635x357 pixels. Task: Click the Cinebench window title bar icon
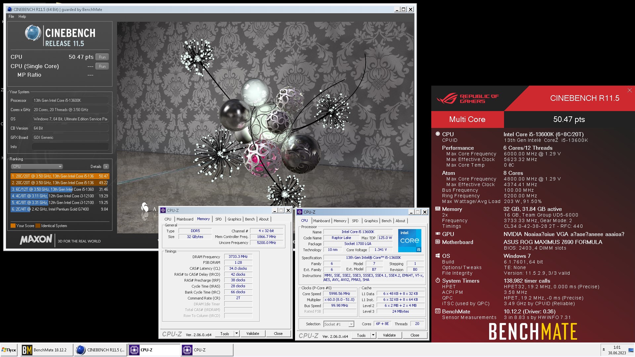click(x=10, y=10)
